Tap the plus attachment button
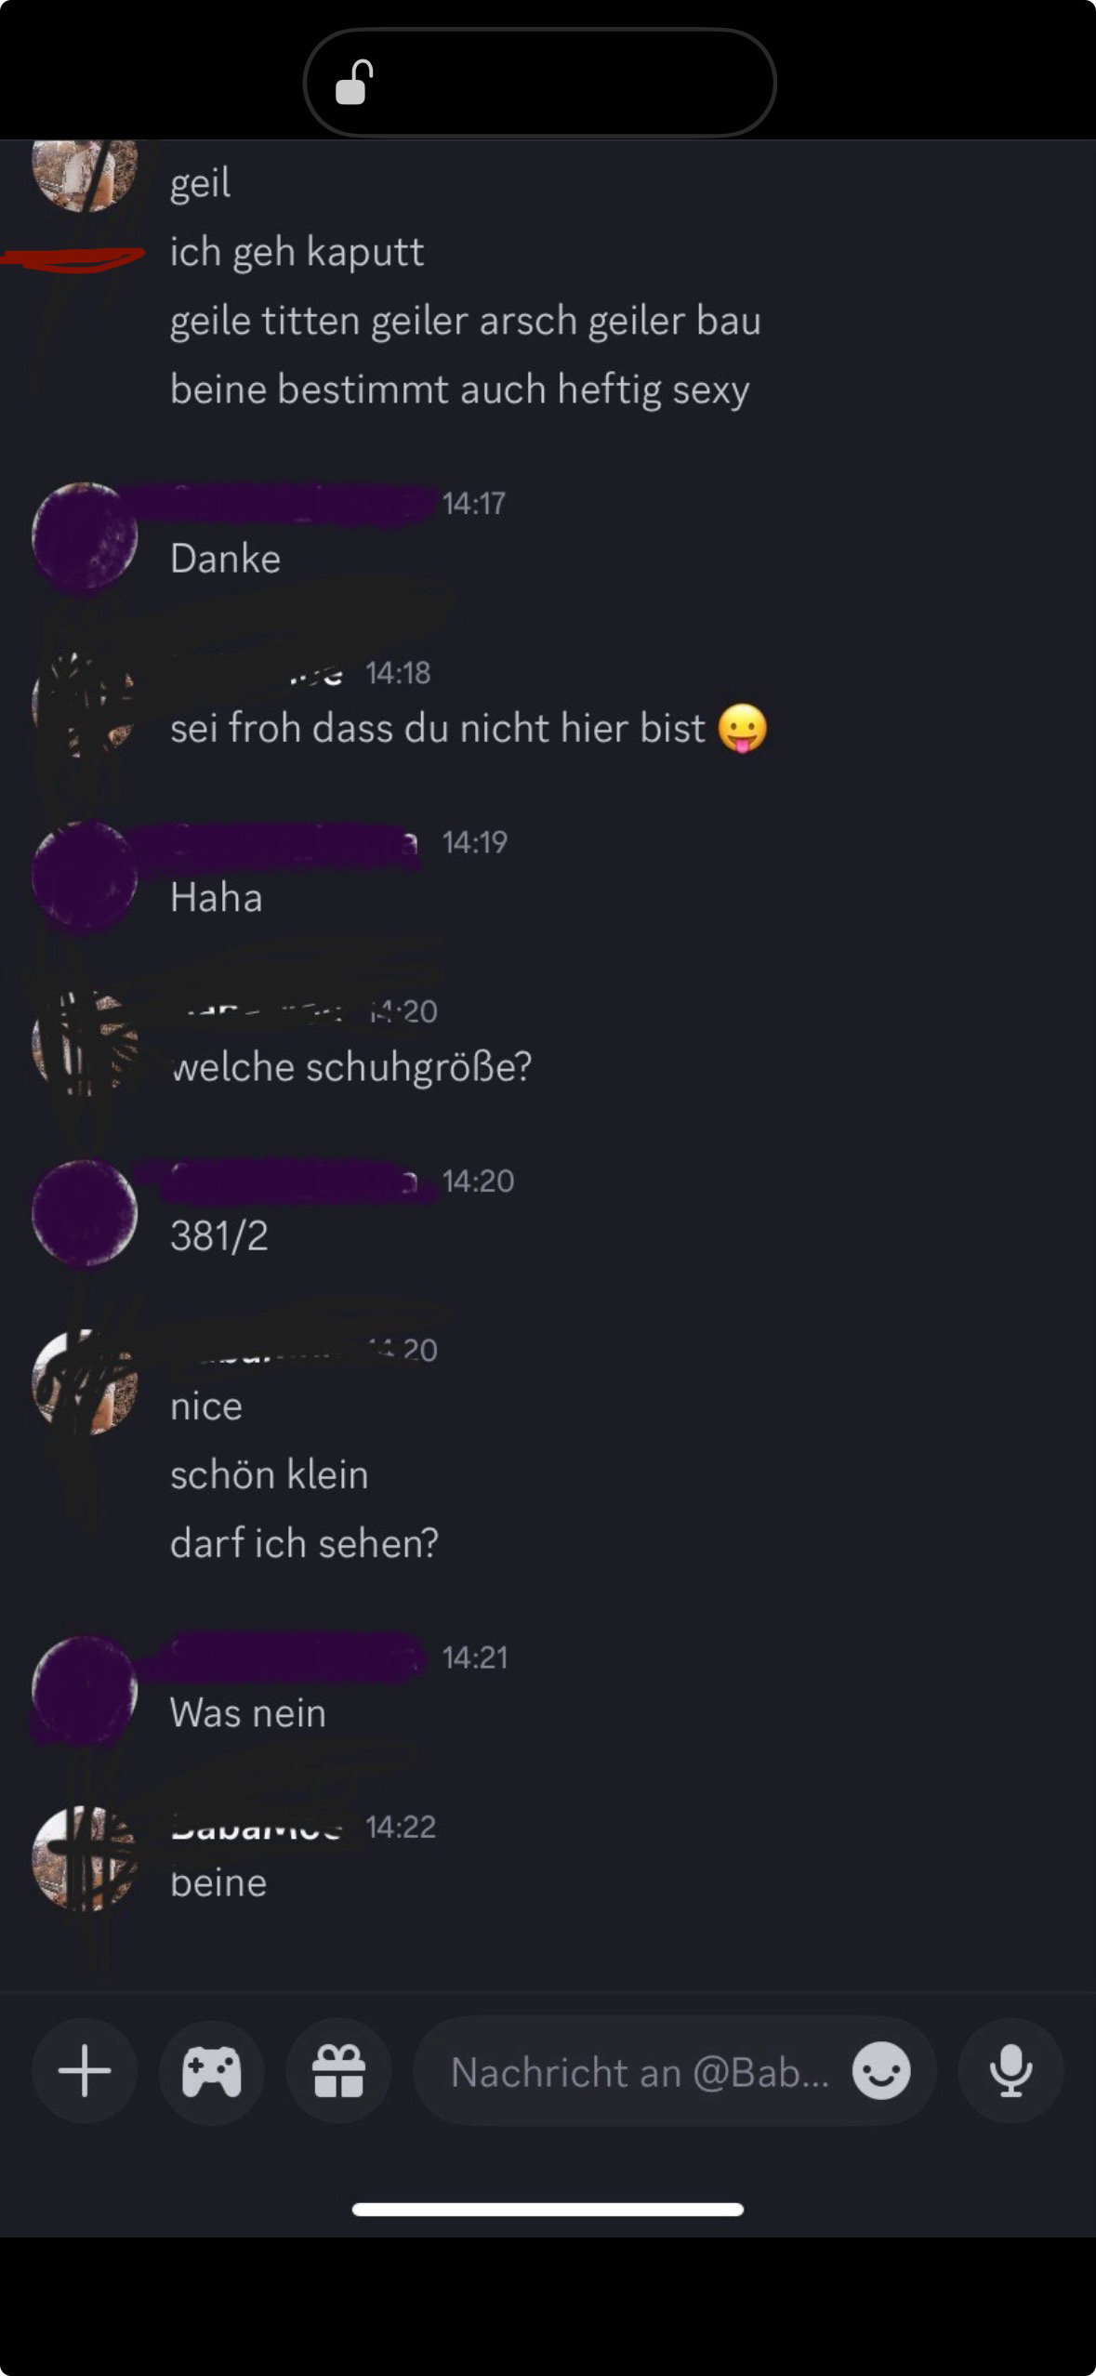The height and width of the screenshot is (2376, 1096). 85,2071
